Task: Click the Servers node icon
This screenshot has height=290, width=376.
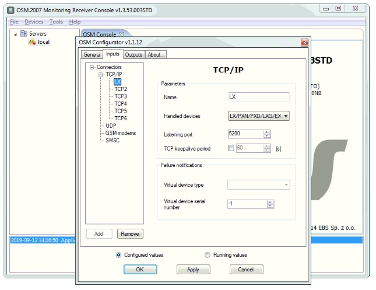Action: [x=23, y=34]
